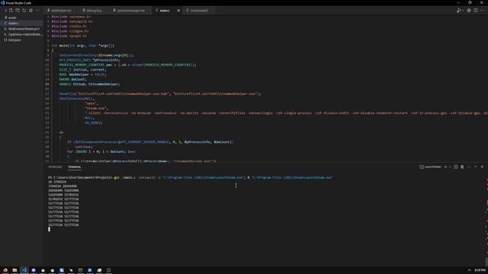The image size is (488, 274).
Task: Click the SW_SHOW argument in code
Action: [93, 123]
